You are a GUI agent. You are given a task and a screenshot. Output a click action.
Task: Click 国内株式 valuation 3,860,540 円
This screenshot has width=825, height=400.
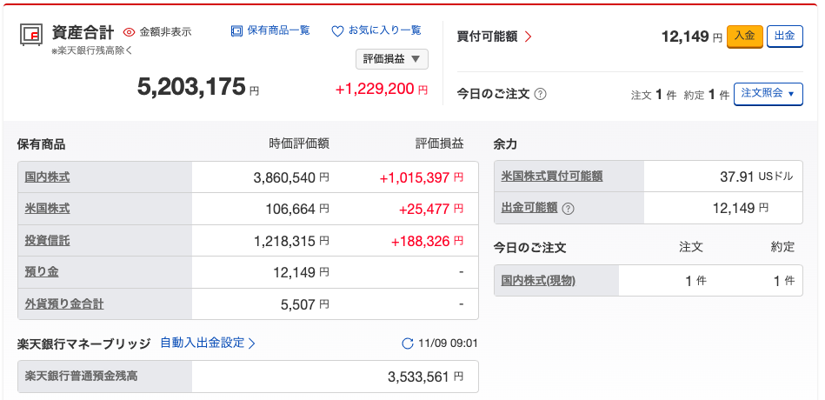coord(291,178)
